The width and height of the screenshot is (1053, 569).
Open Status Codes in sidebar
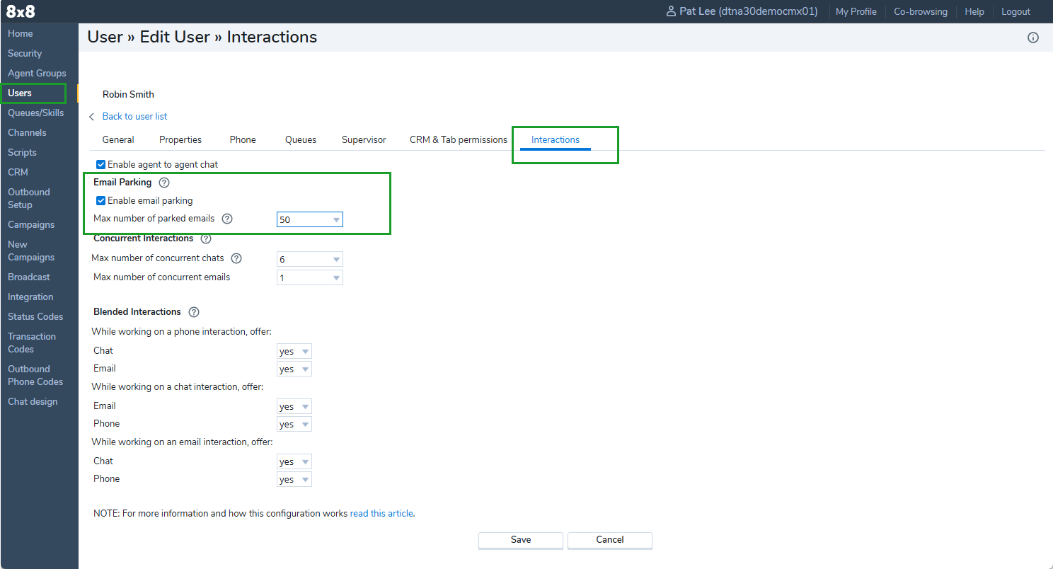tap(35, 317)
